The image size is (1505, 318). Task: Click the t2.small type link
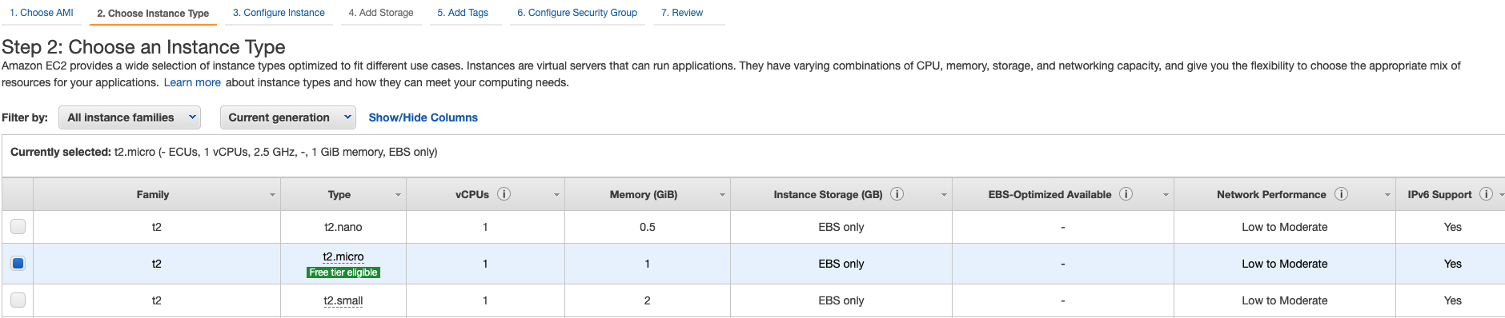point(343,300)
